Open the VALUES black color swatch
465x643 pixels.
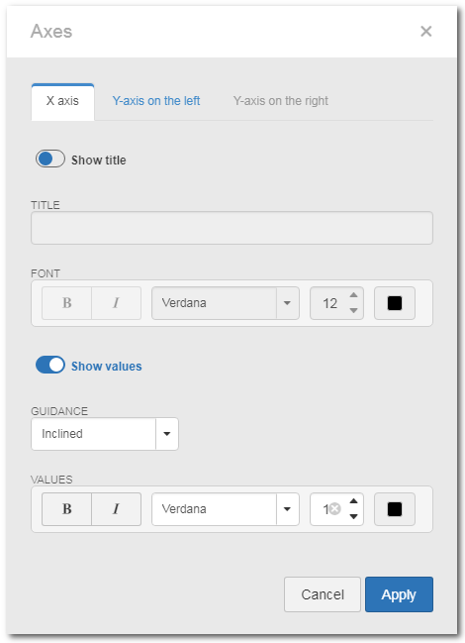tap(395, 509)
